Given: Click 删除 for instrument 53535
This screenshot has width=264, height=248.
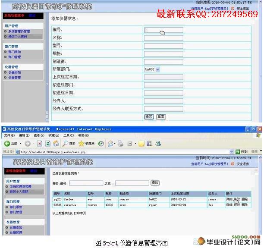Looking at the screenshot, I should pyautogui.click(x=245, y=205).
